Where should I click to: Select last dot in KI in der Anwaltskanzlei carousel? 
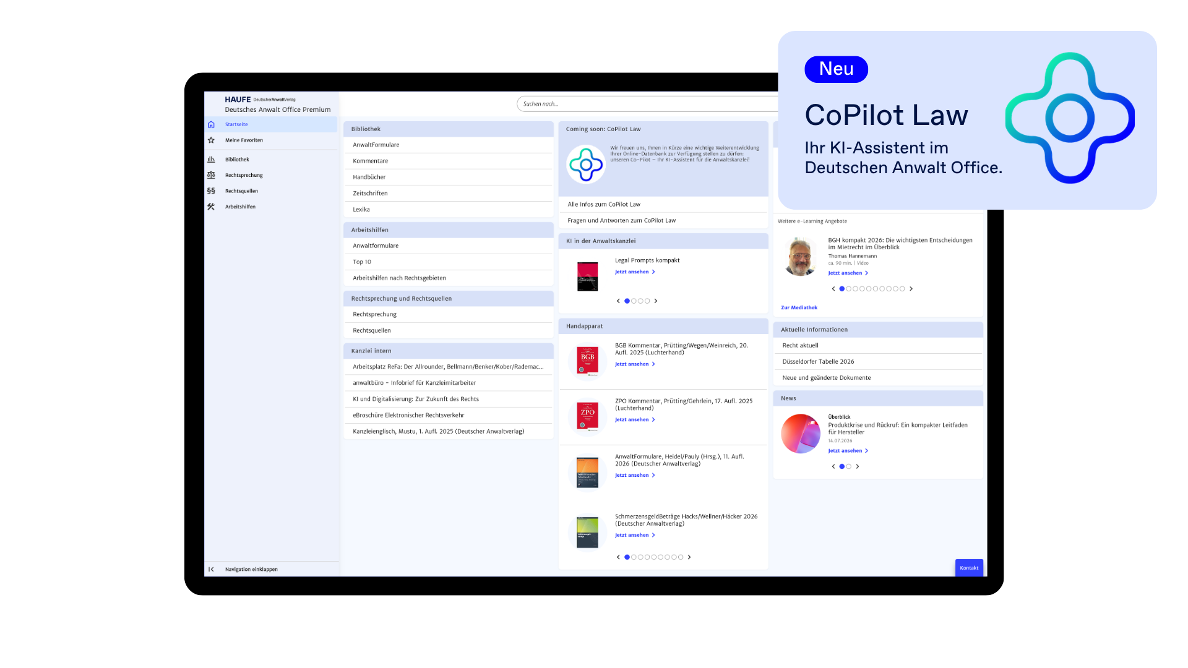(x=647, y=301)
